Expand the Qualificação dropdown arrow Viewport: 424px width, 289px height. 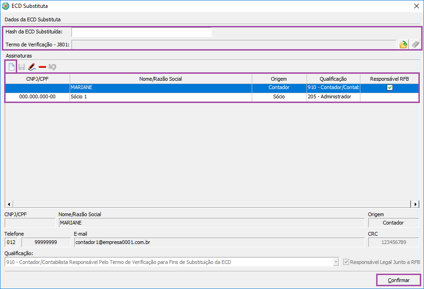pyautogui.click(x=336, y=262)
